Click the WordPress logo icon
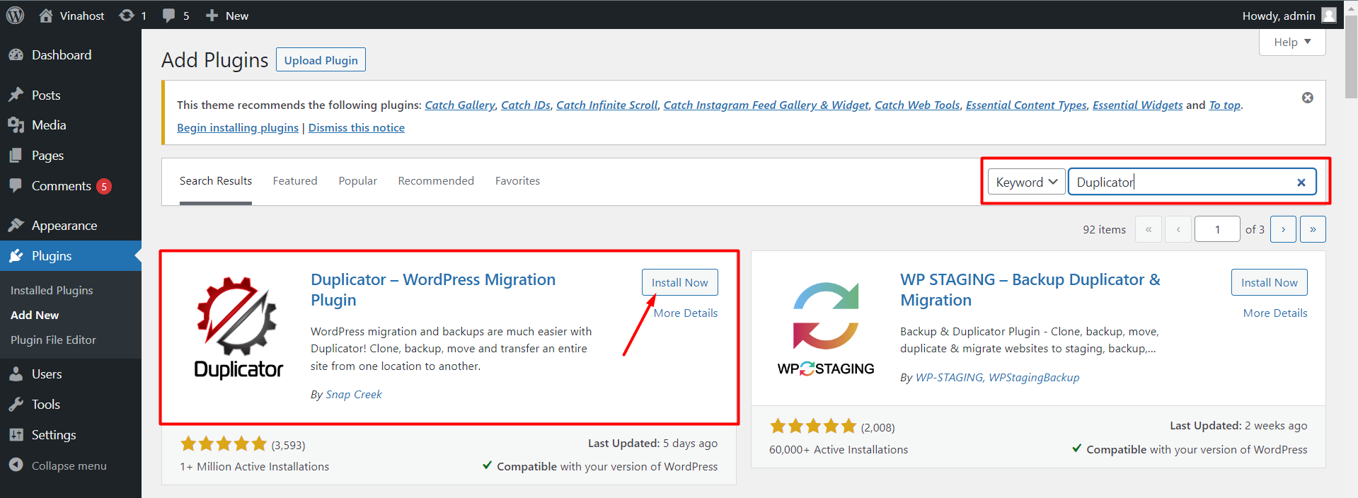The height and width of the screenshot is (498, 1358). [15, 15]
